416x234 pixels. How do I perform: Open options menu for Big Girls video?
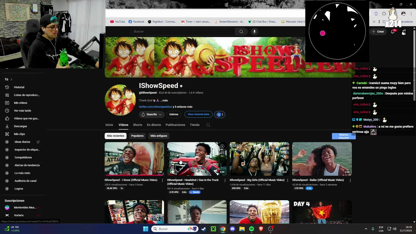[288, 180]
